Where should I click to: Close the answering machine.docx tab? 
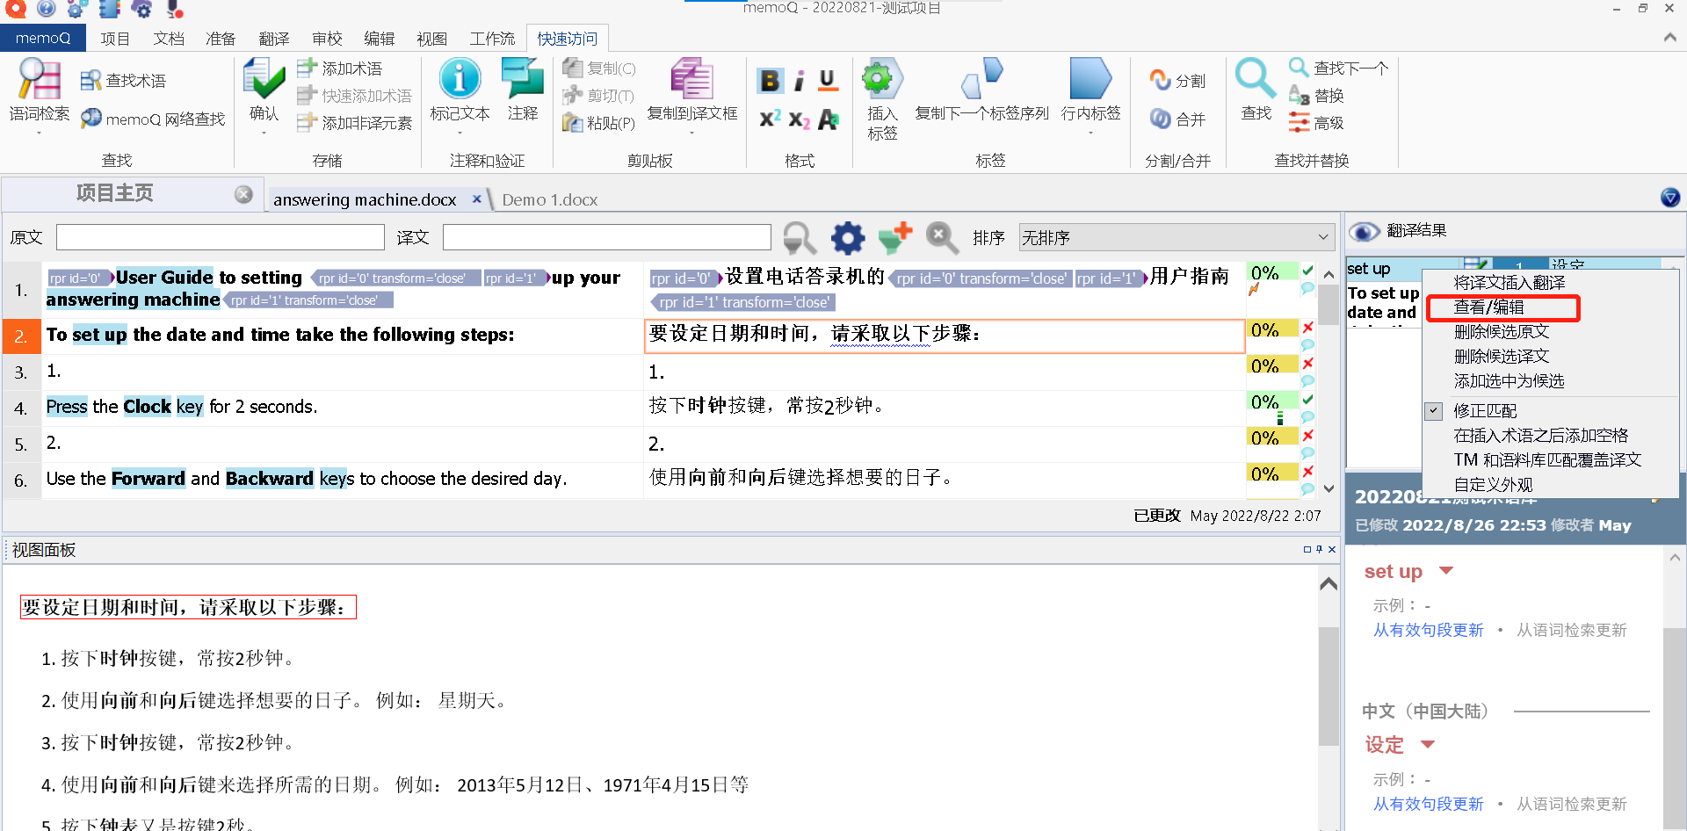[476, 199]
